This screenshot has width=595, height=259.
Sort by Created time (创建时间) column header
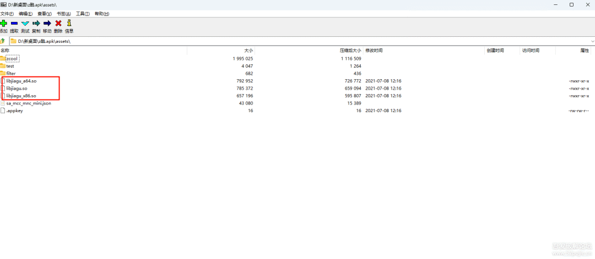coord(502,51)
